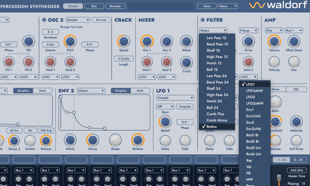The image size is (310, 186).
Task: Expand the ENV 2 Classic mode dropdown
Action: tap(91, 91)
